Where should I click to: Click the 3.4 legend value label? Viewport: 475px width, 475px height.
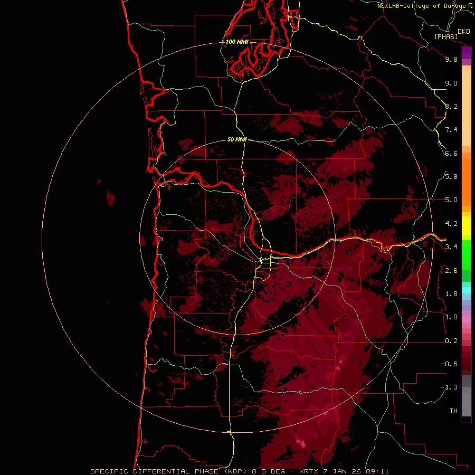(451, 247)
